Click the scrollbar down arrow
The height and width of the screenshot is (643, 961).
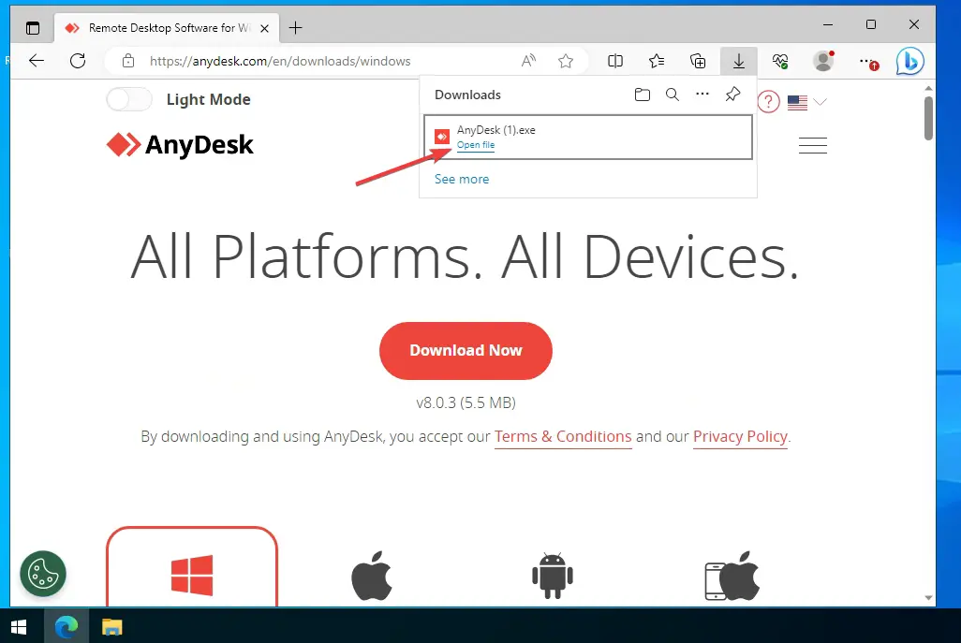[x=928, y=598]
